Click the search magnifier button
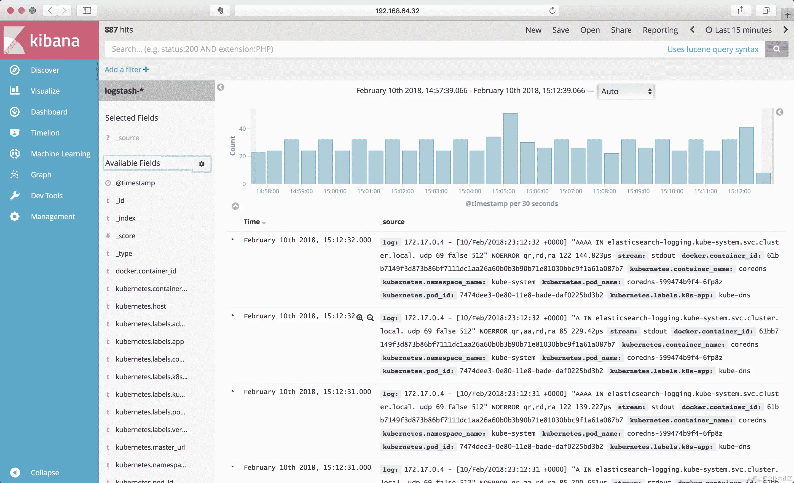 pyautogui.click(x=777, y=49)
